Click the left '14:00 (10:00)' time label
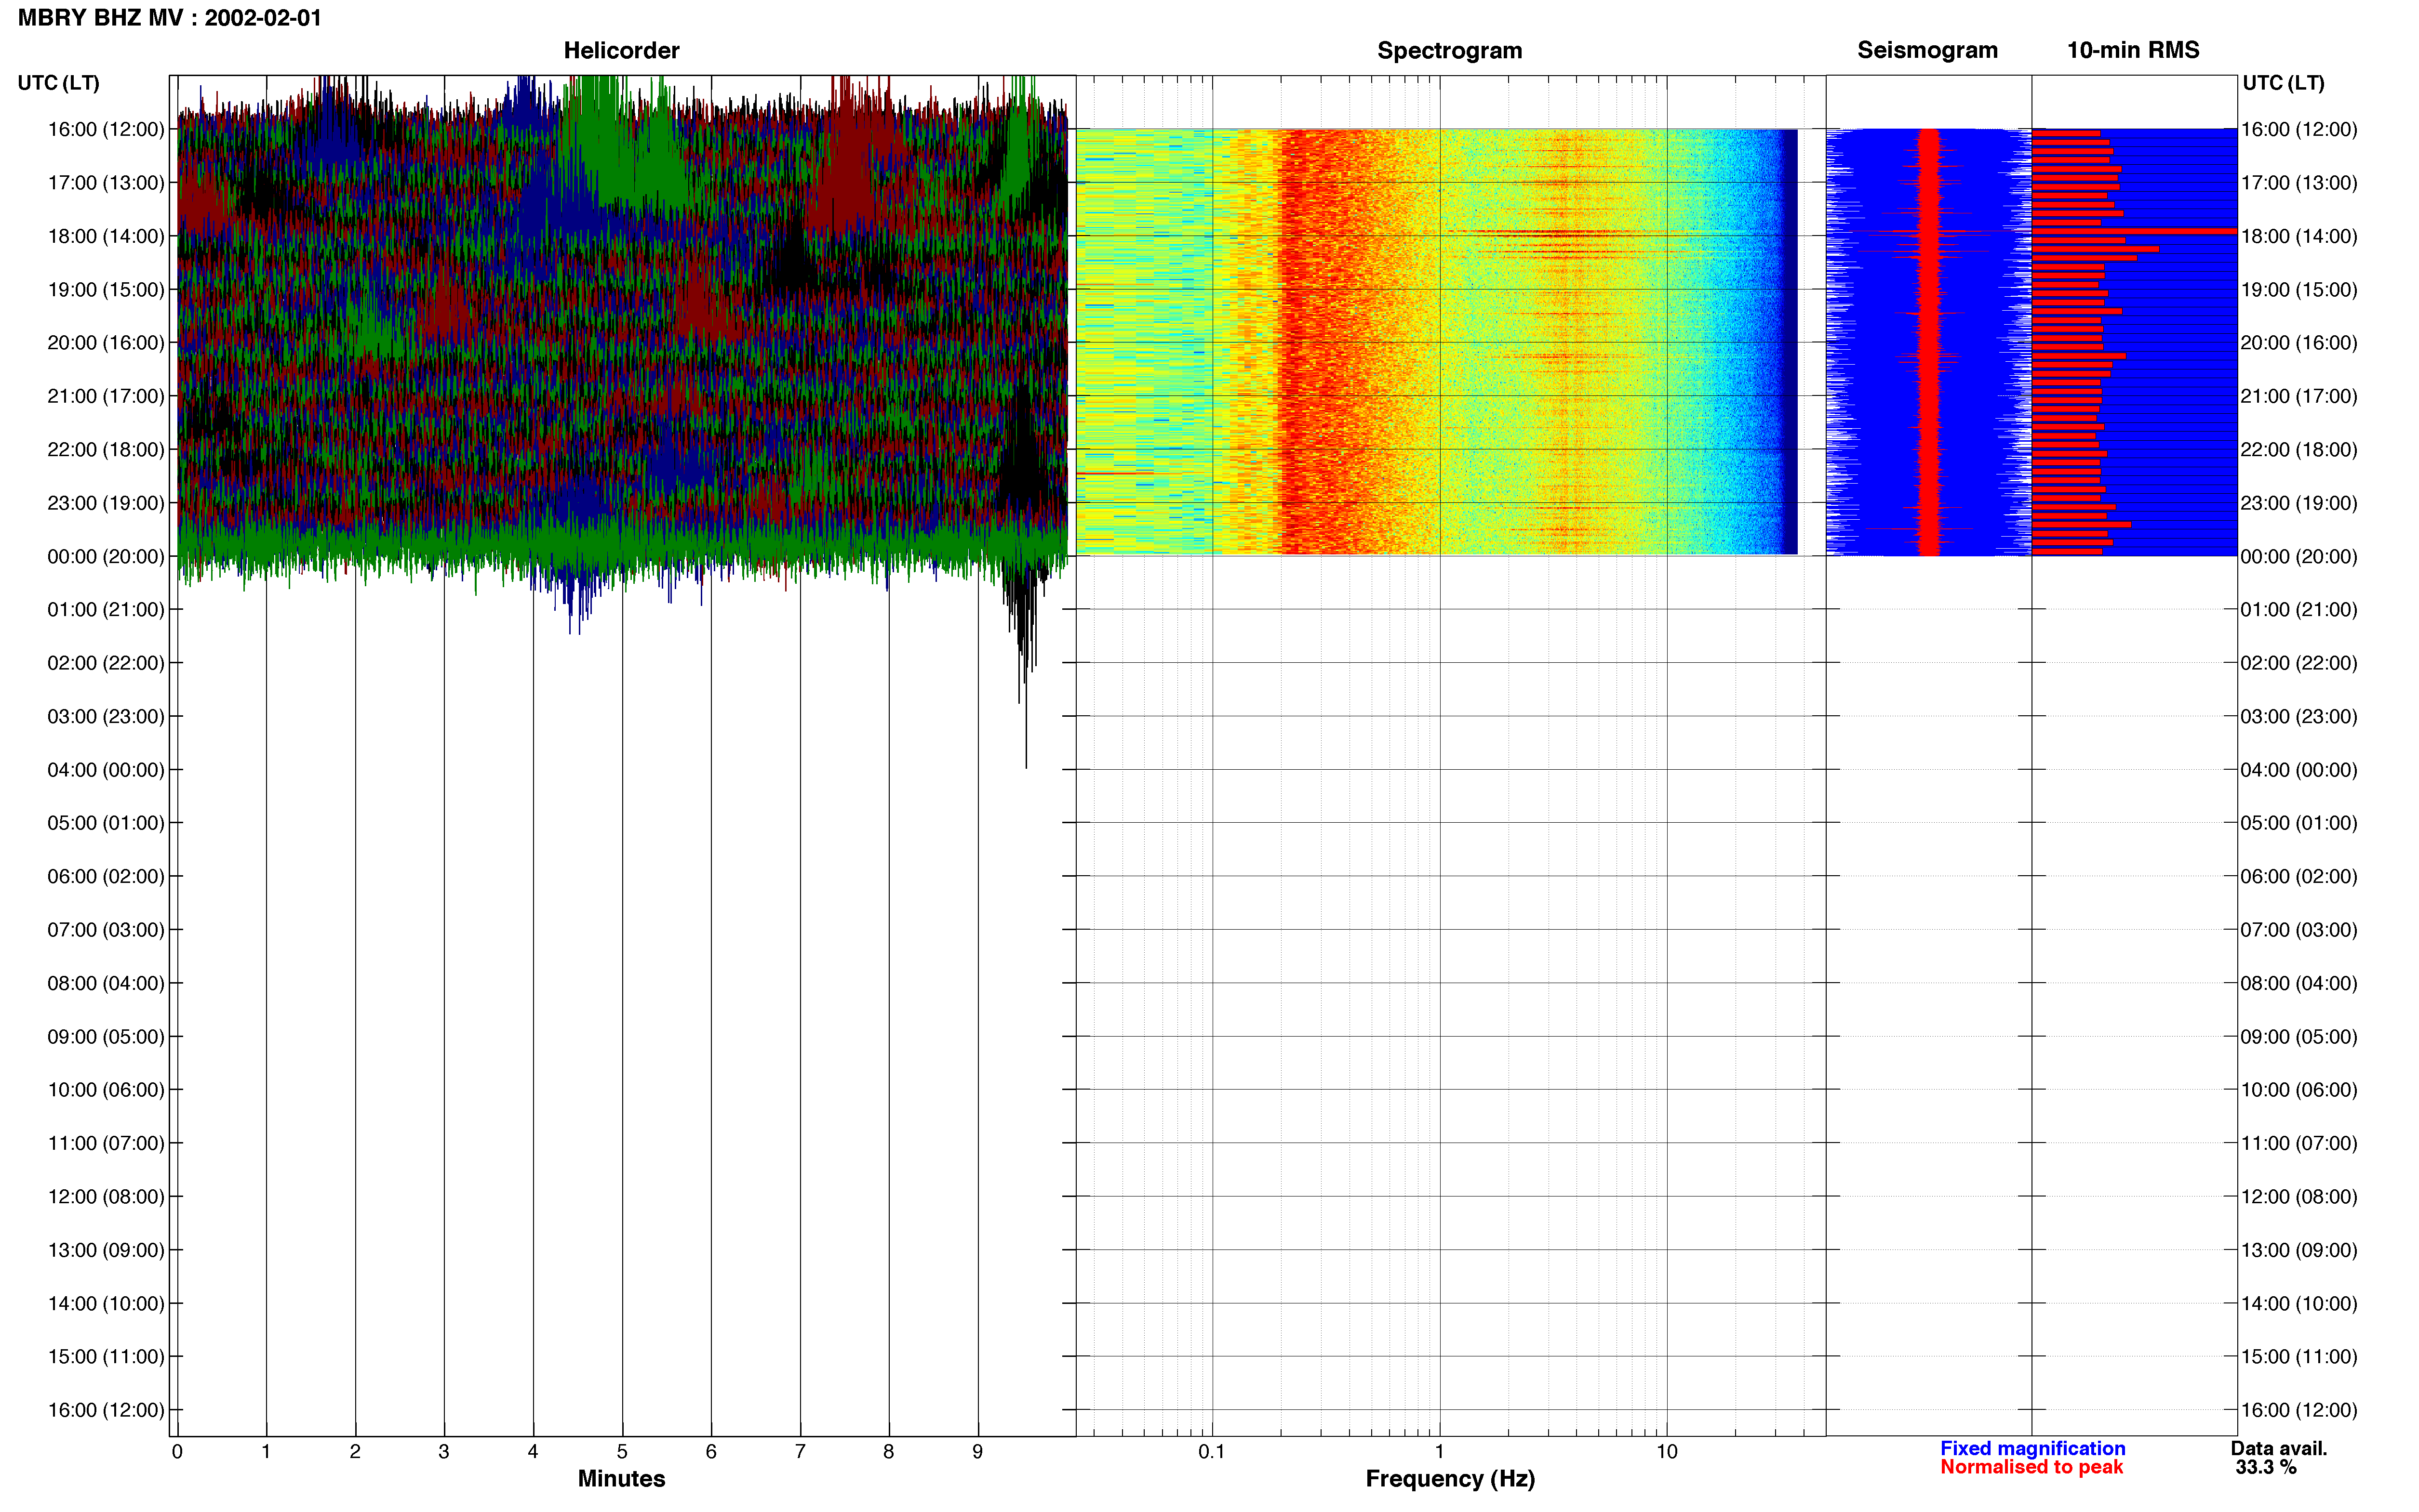Screen dimensions: 2419x1512 [x=106, y=1303]
